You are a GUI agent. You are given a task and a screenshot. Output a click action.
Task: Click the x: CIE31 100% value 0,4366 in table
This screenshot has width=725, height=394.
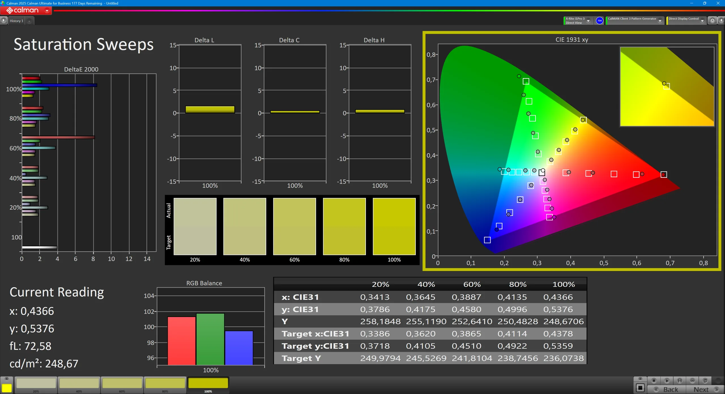pyautogui.click(x=558, y=297)
